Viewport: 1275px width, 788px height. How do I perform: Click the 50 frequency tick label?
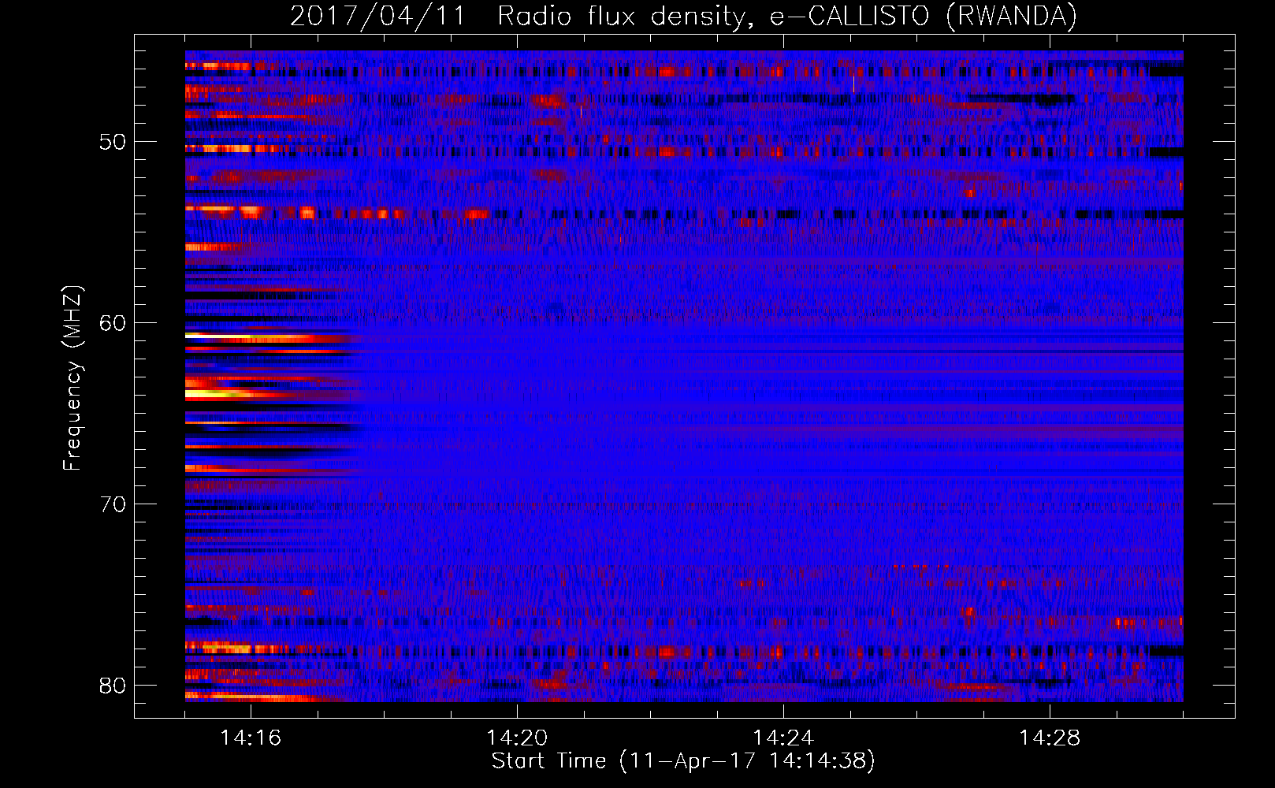click(113, 142)
